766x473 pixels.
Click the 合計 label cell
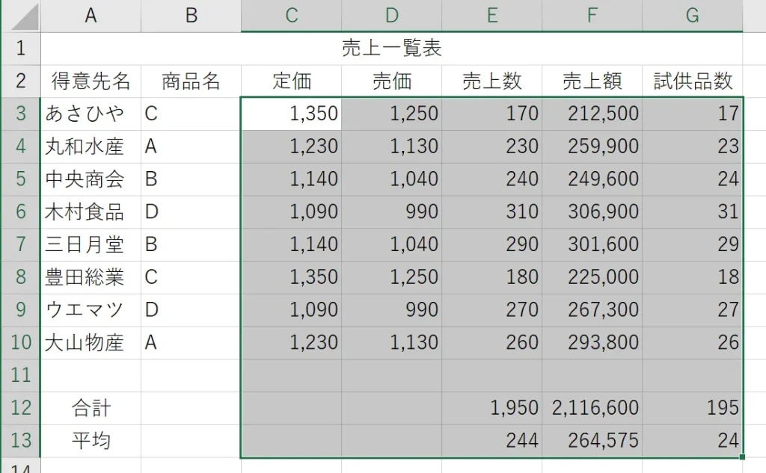(x=91, y=408)
